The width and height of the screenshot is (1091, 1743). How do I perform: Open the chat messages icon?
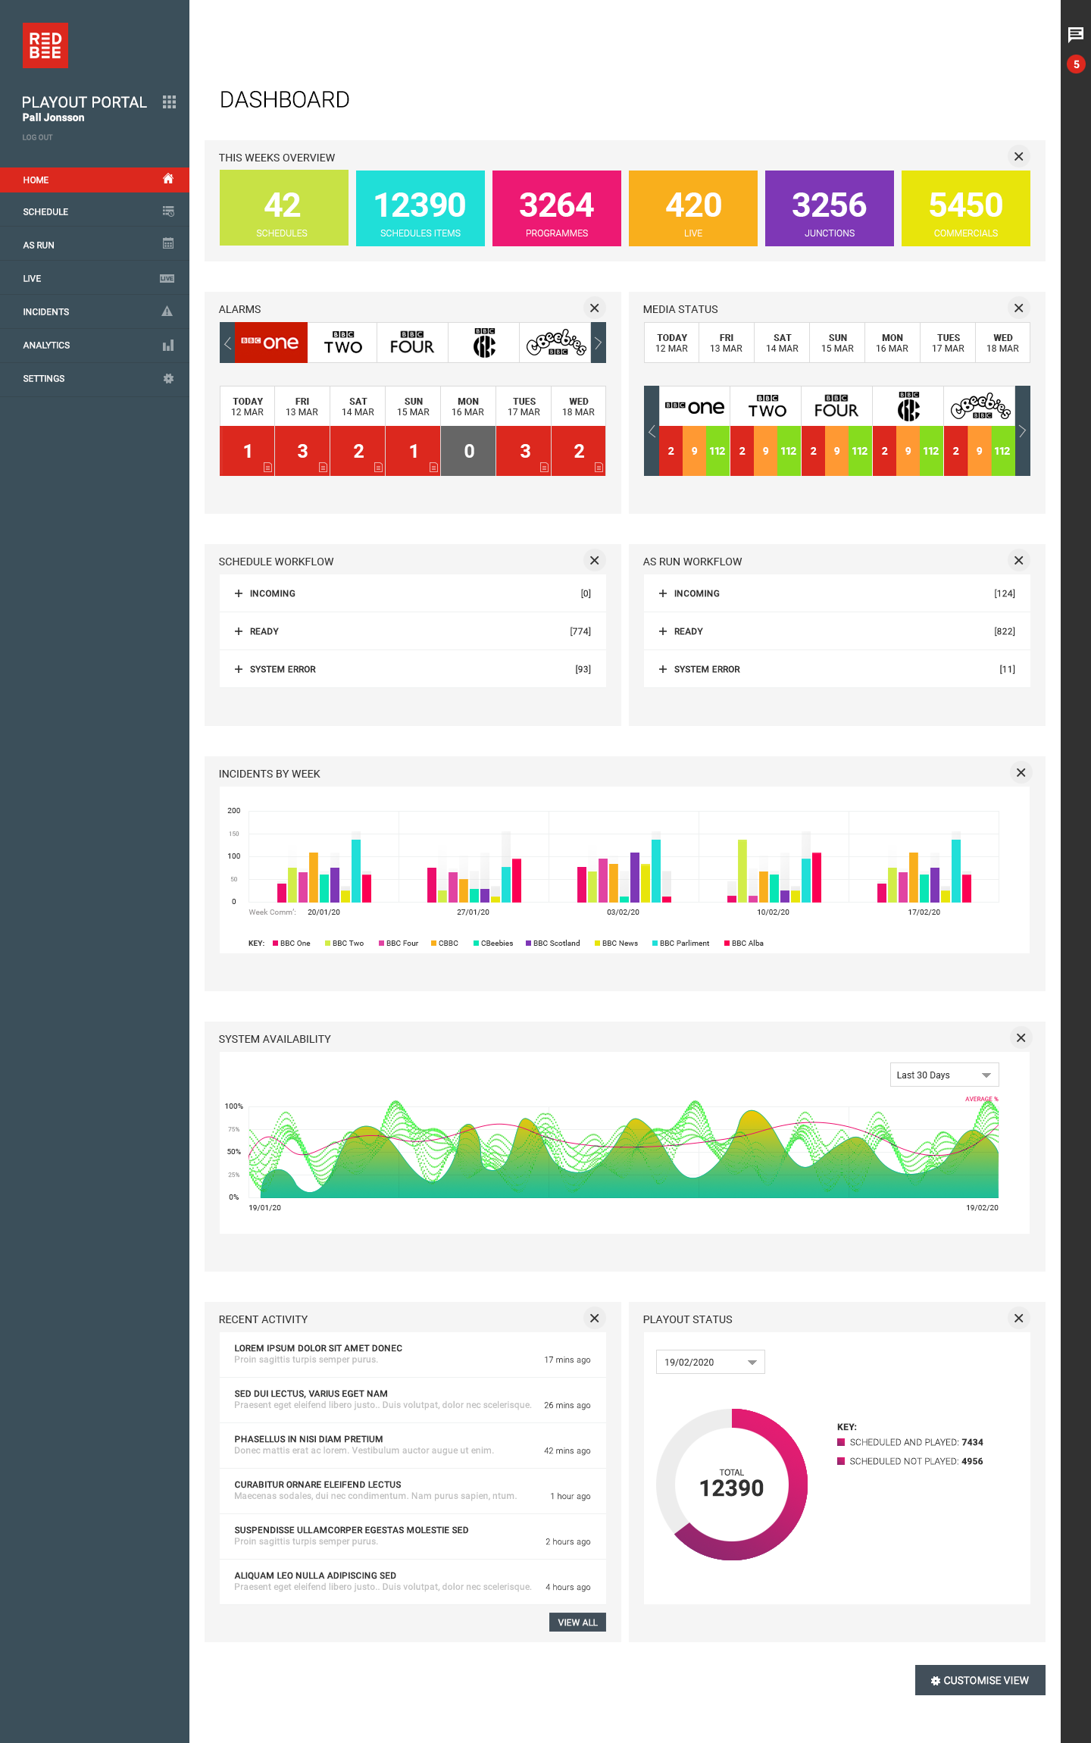coord(1075,34)
